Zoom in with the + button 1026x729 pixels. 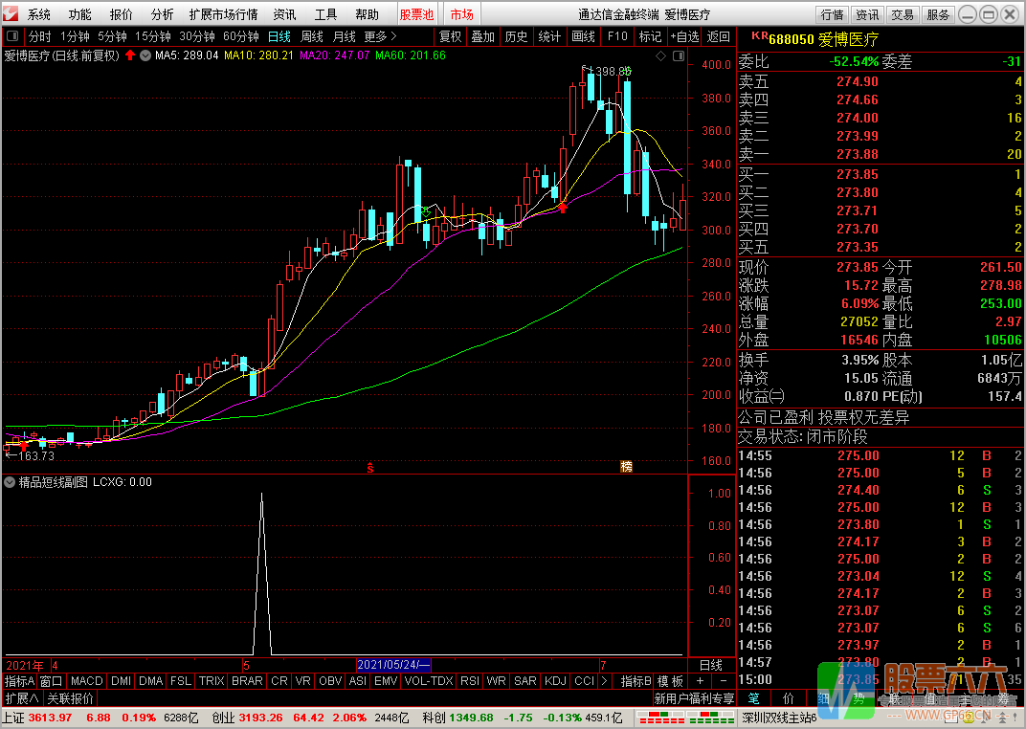coord(700,681)
